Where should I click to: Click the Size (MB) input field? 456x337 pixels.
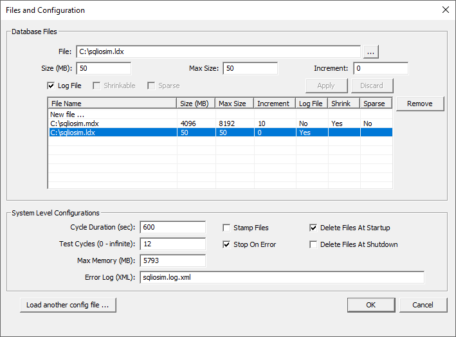[104, 68]
